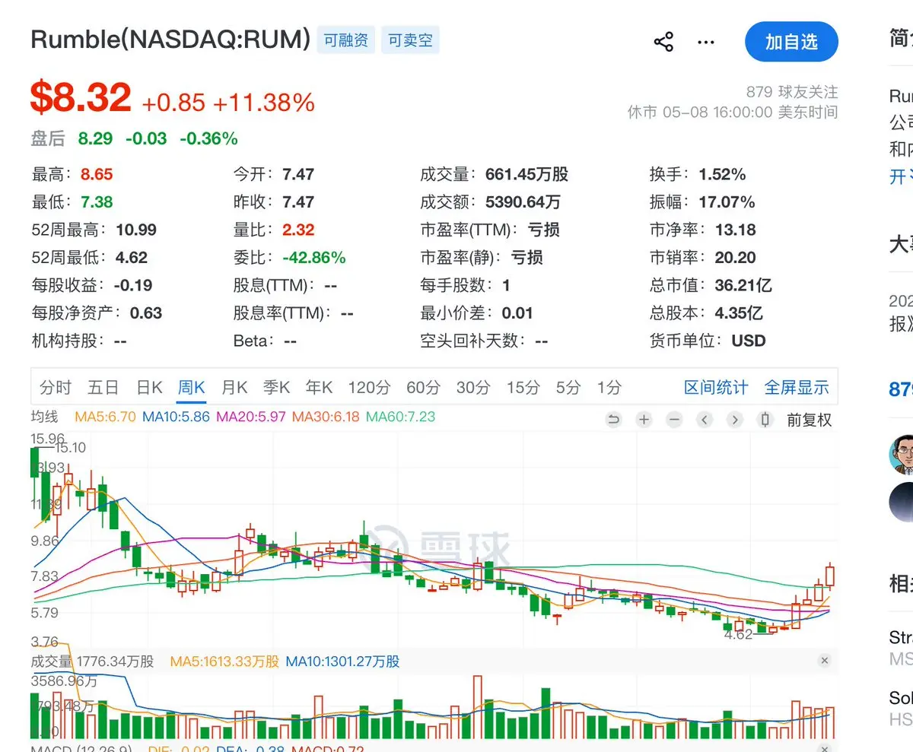Click the latest weekly candlestick on chart
The width and height of the screenshot is (913, 752).
click(830, 576)
